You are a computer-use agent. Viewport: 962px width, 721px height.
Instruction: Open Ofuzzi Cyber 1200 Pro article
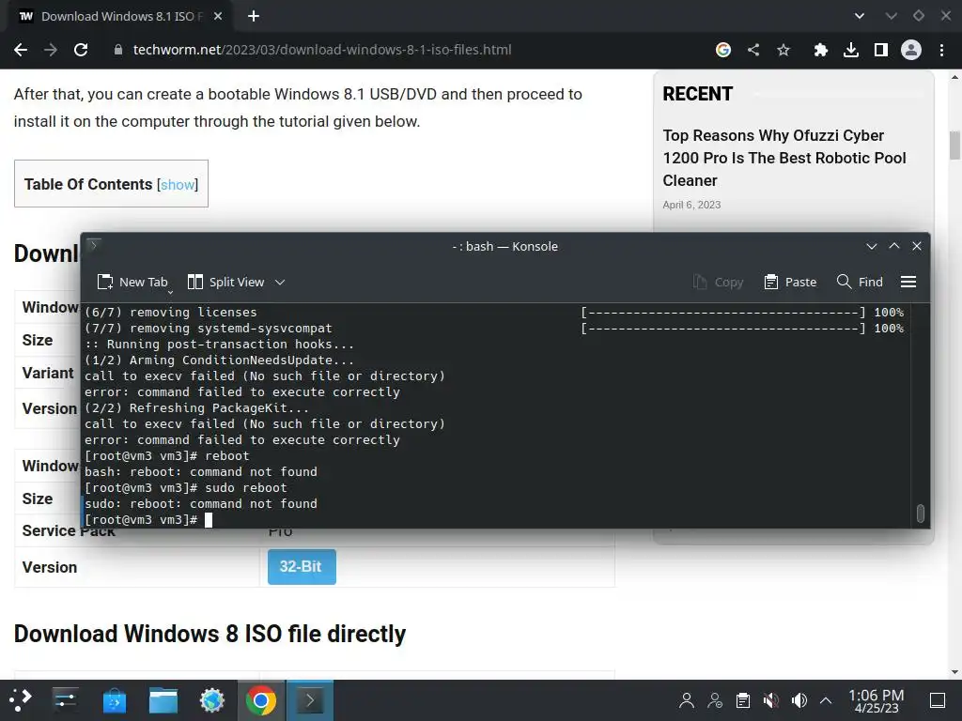coord(784,158)
